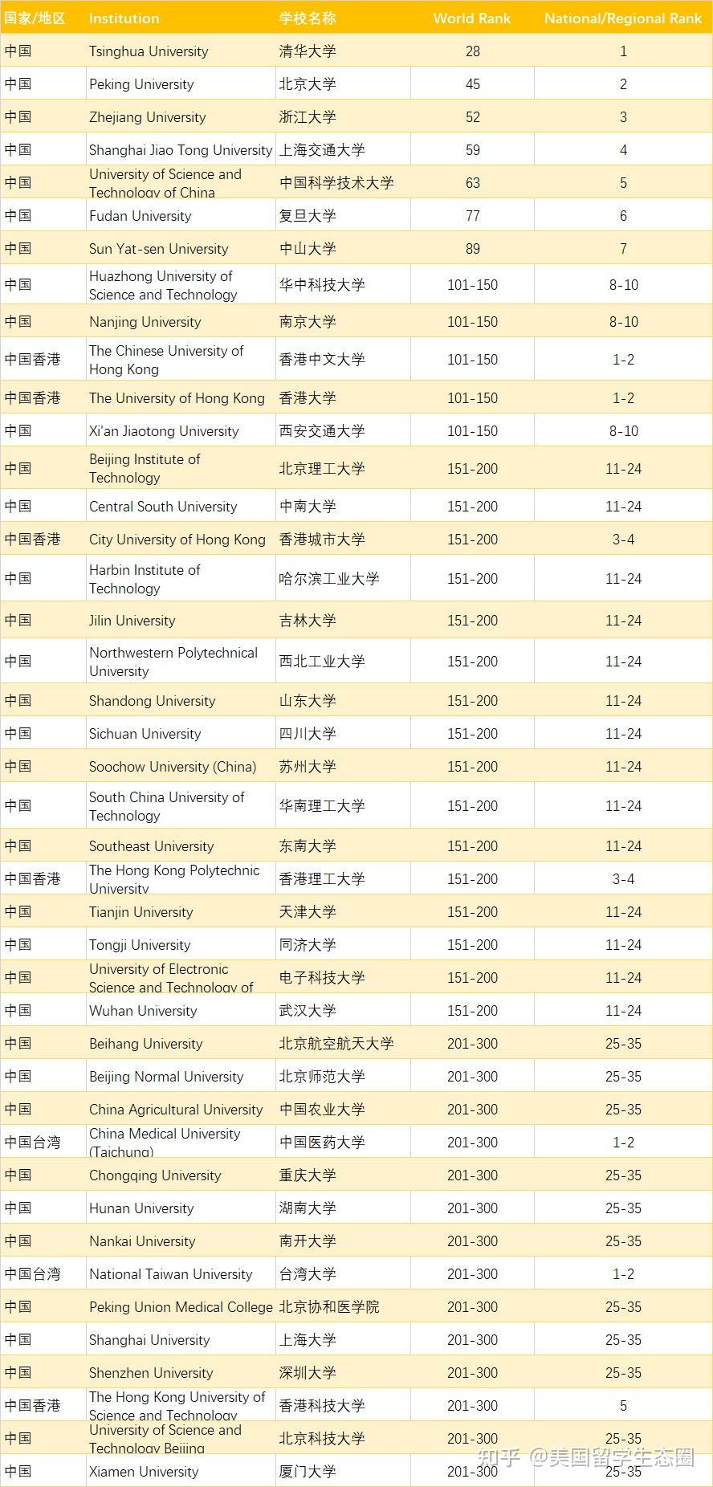Click 中国香港 cell in Hong Kong Polytechnic row

43,879
